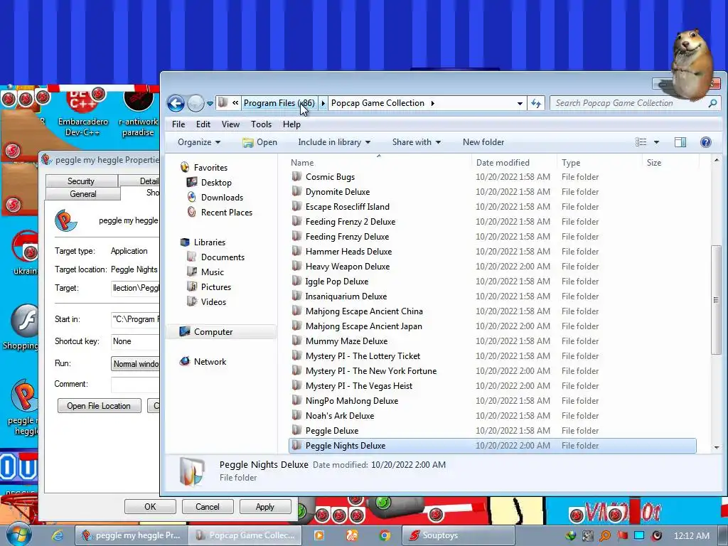Click the search magnifier icon in Explorer

(712, 104)
